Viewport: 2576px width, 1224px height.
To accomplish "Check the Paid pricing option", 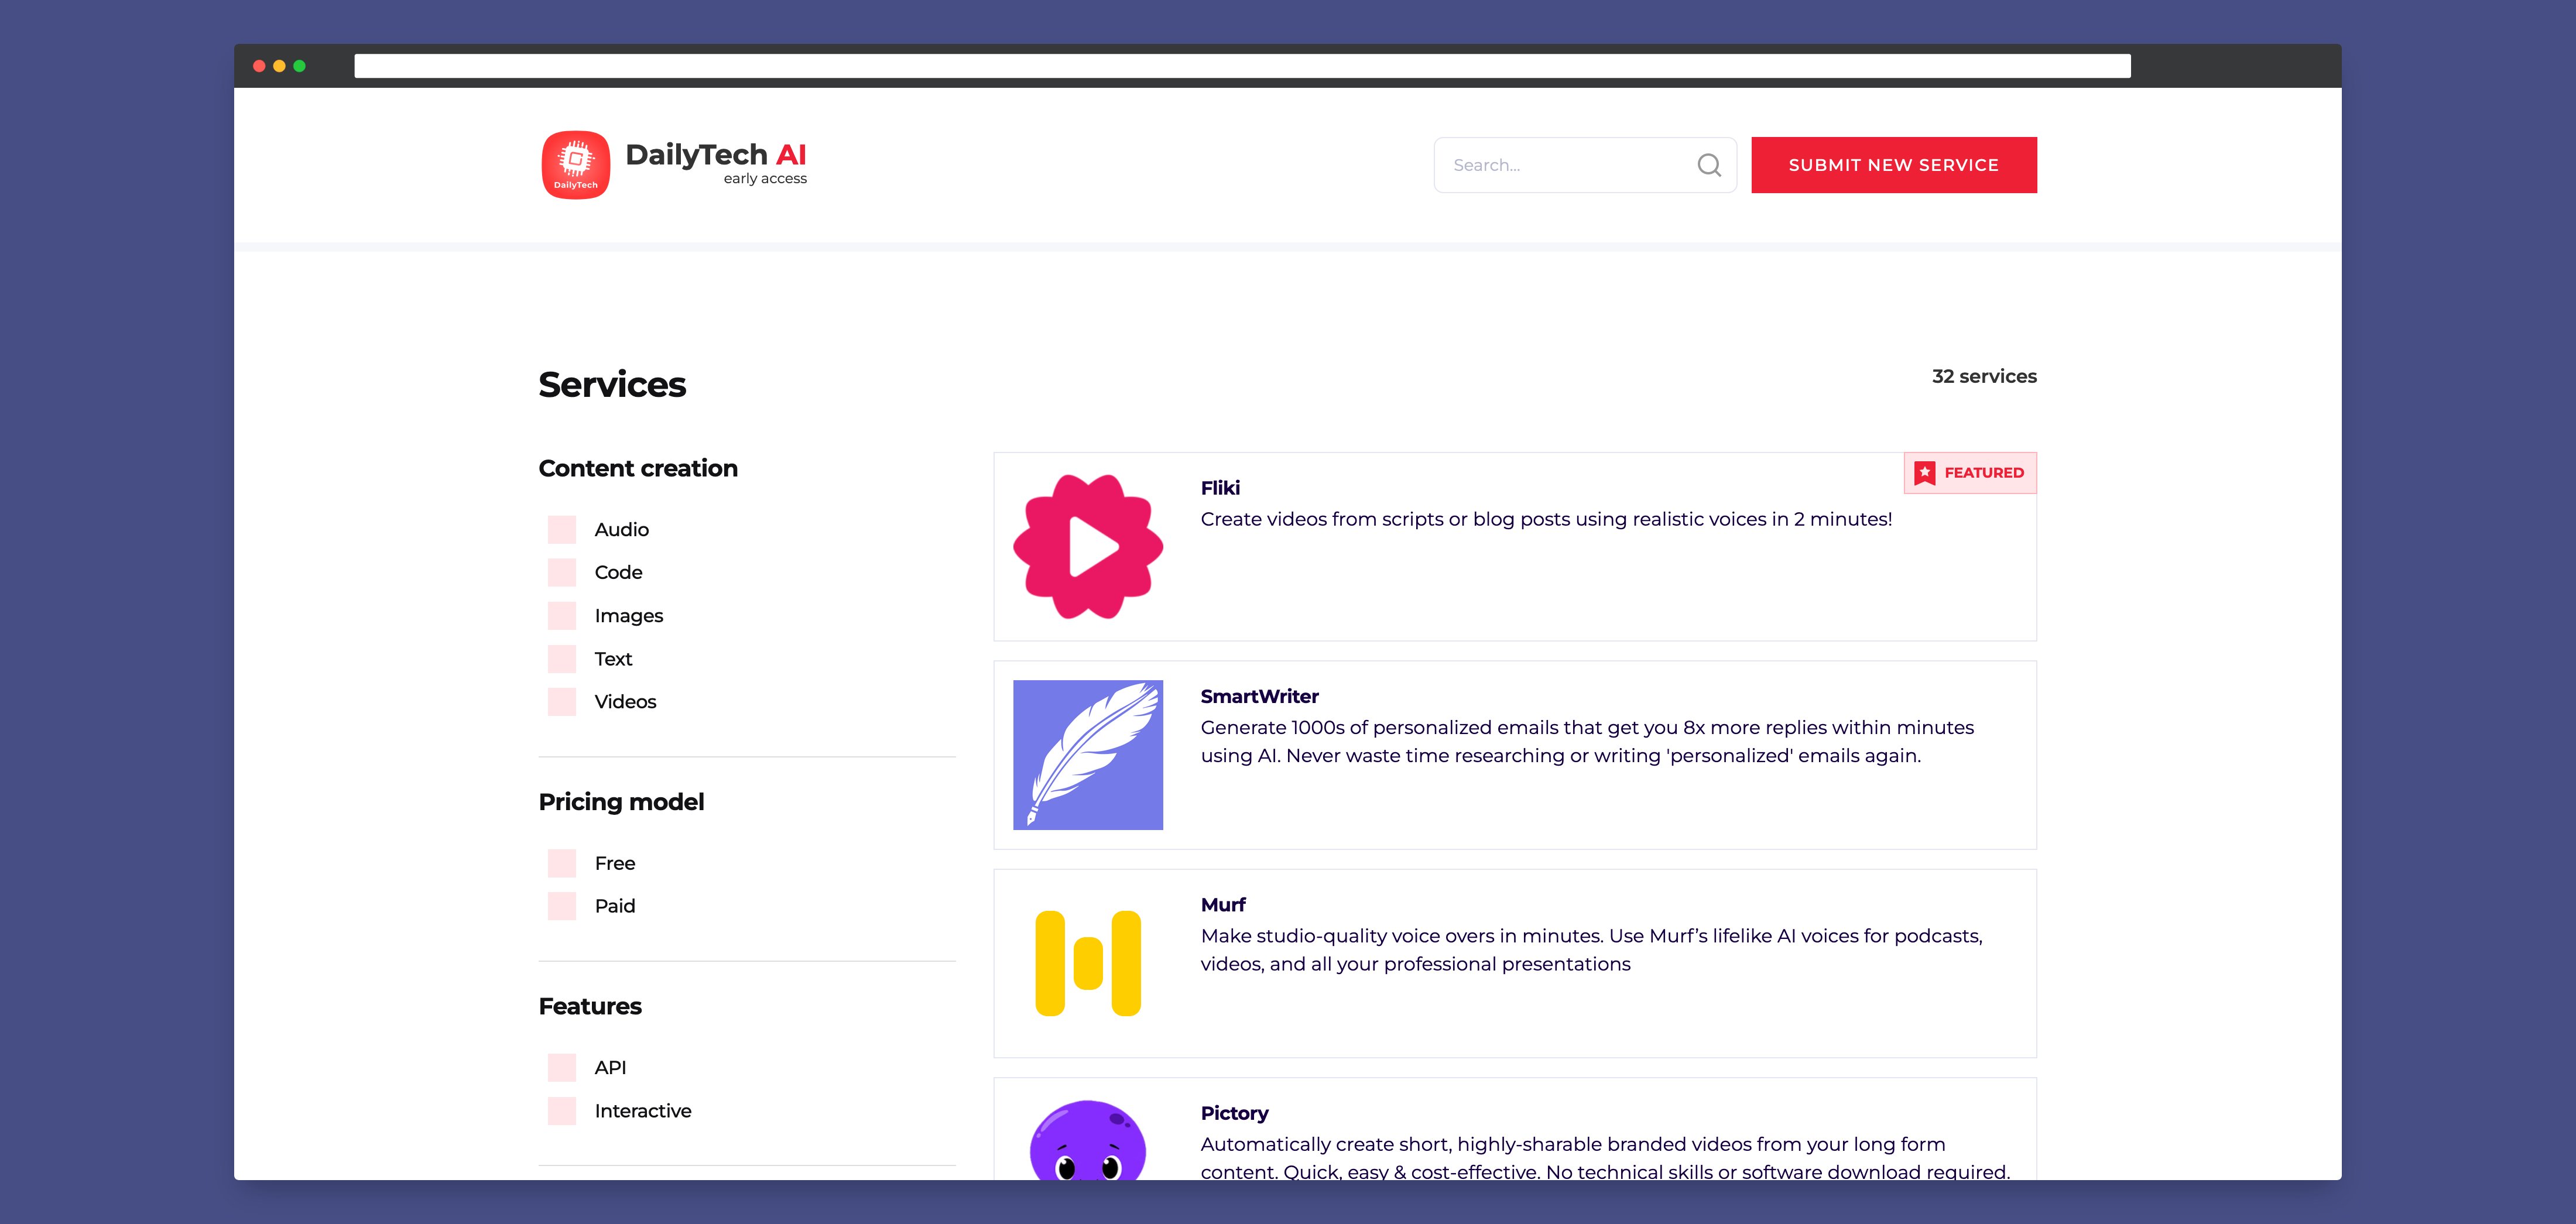I will click(562, 905).
